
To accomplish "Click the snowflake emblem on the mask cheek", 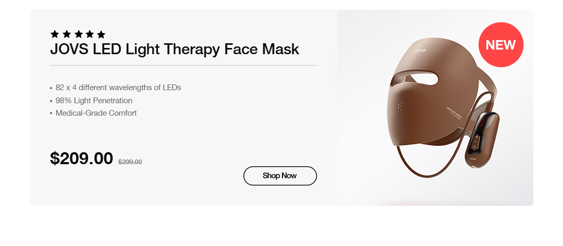I will pos(400,106).
